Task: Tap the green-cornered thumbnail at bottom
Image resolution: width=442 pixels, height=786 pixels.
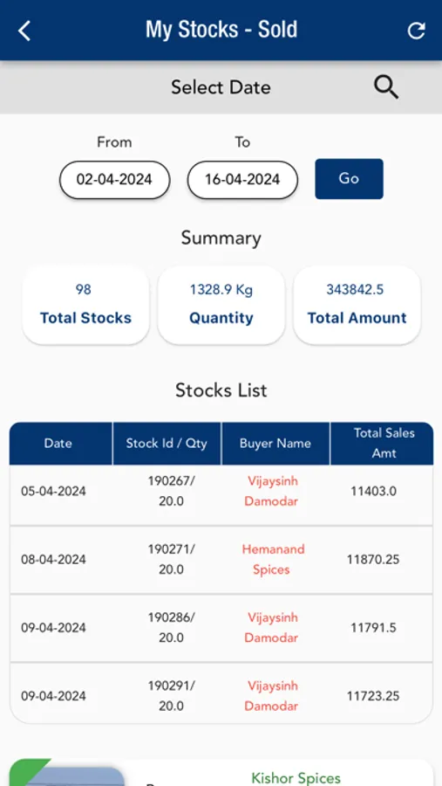Action: 66,773
